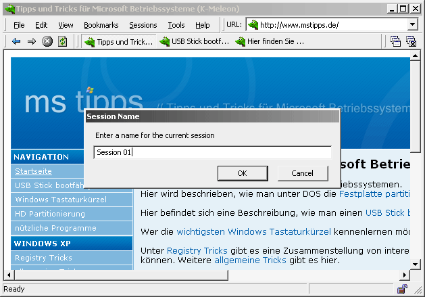Stop page loading with the X icon
Viewport: 425px width, 297px height.
click(x=47, y=41)
